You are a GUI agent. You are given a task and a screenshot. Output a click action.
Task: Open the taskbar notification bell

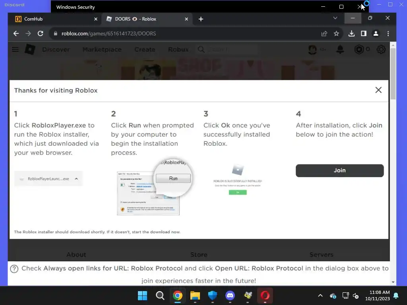pos(396,295)
